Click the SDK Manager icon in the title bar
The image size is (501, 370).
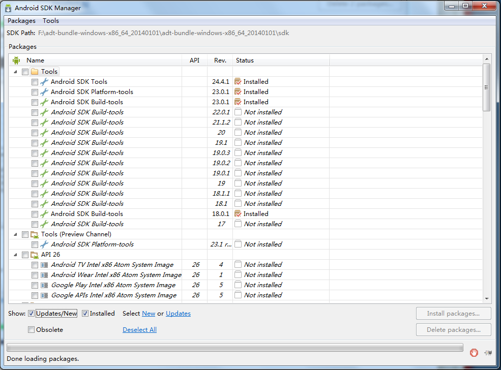8,8
